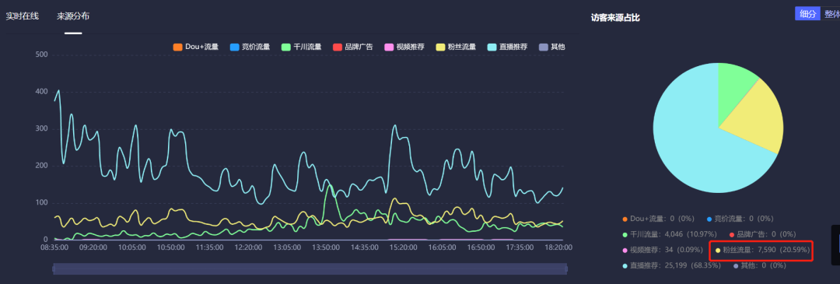The image size is (840, 284).
Task: Switch to the 实时在线 tab
Action: (x=22, y=16)
